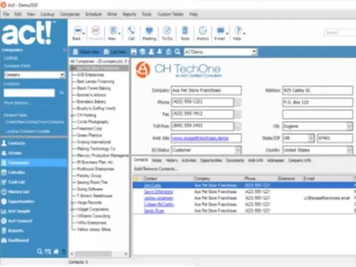Click the To-Do toolbar icon

(167, 31)
